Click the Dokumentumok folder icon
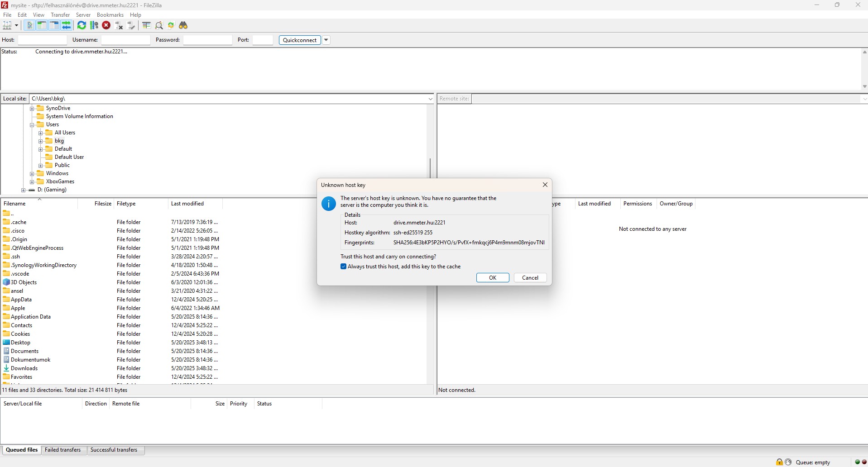Image resolution: width=868 pixels, height=467 pixels. click(6, 359)
